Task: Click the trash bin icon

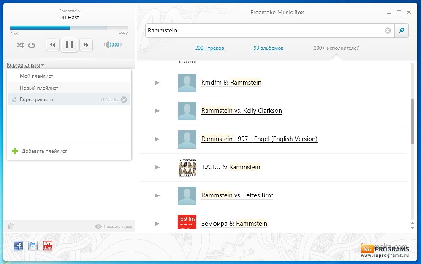Action: tap(11, 227)
